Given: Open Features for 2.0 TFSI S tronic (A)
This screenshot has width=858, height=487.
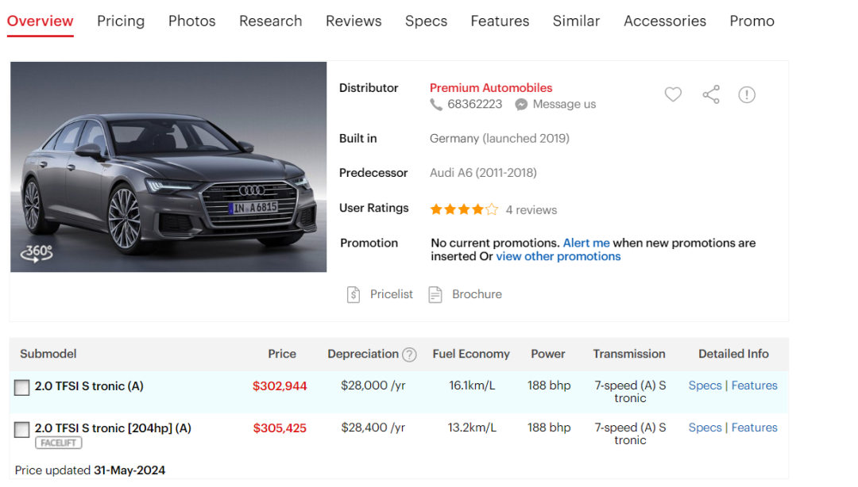Looking at the screenshot, I should (754, 386).
